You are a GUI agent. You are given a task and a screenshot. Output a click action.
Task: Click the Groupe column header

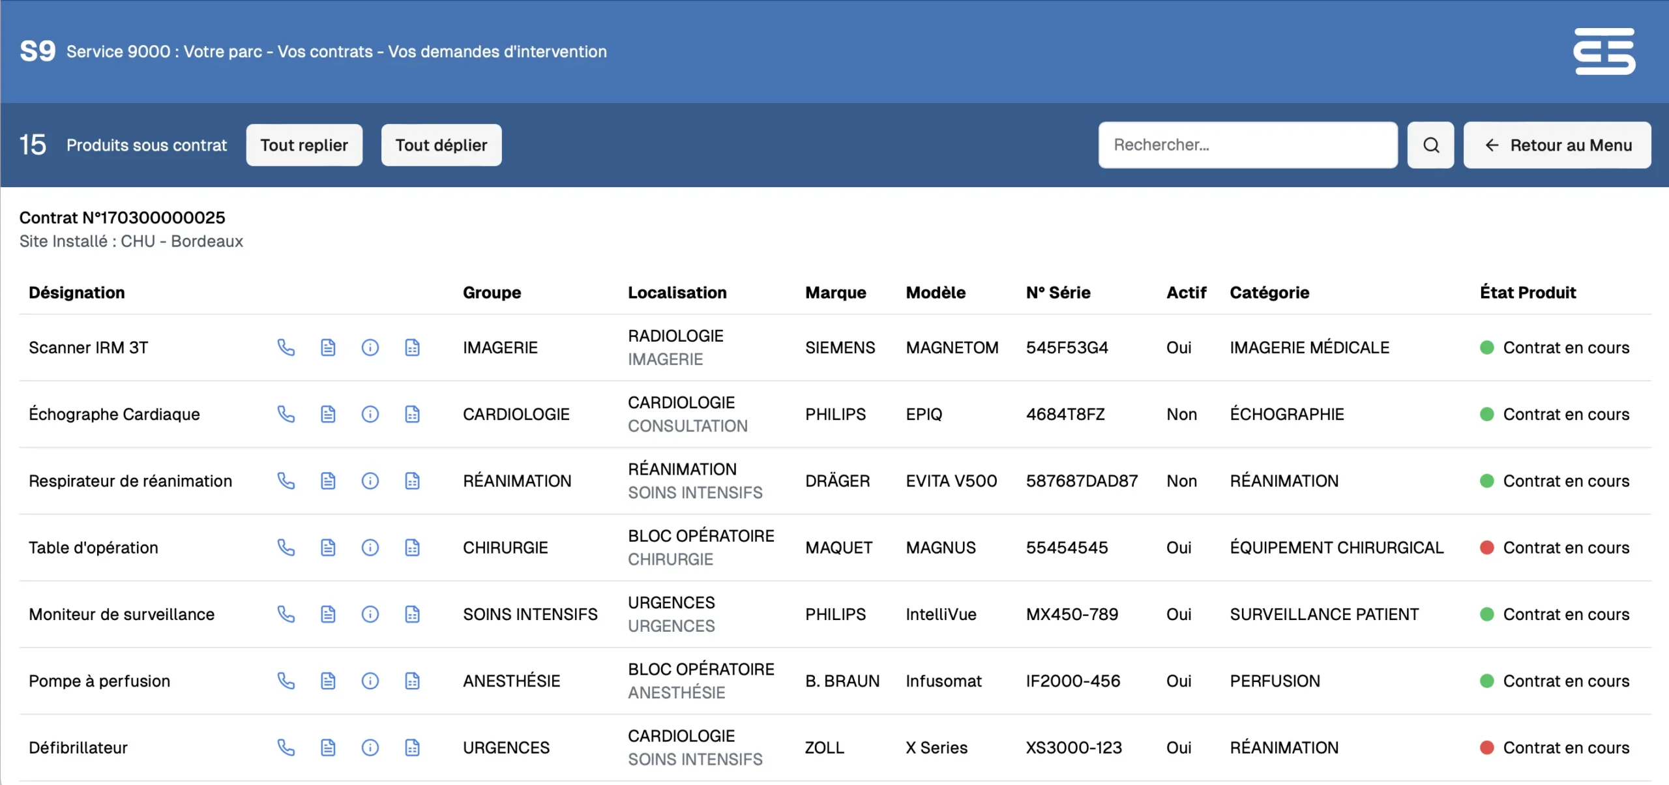tap(492, 292)
